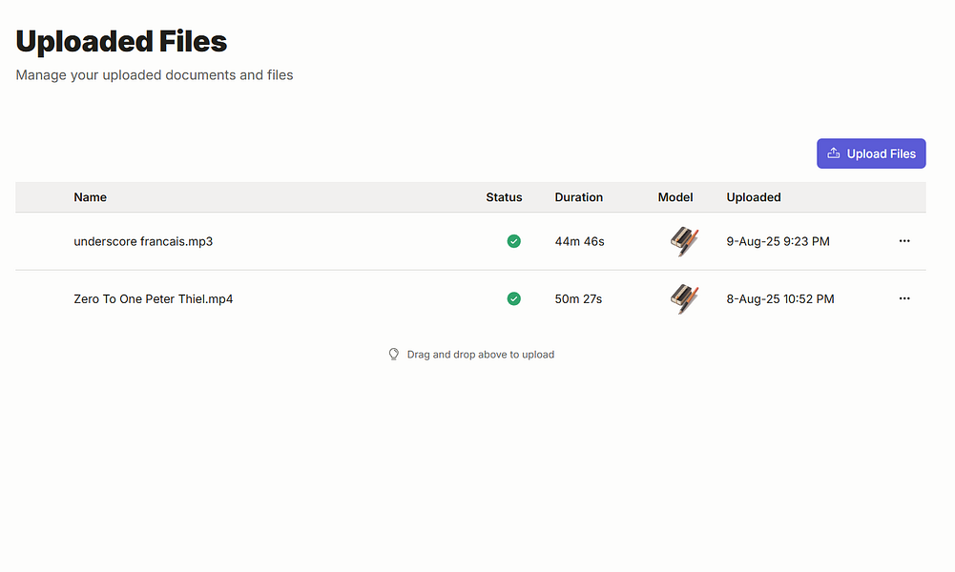Click the green status checkmark for Zero To One Peter Thiel.mp4

[514, 298]
